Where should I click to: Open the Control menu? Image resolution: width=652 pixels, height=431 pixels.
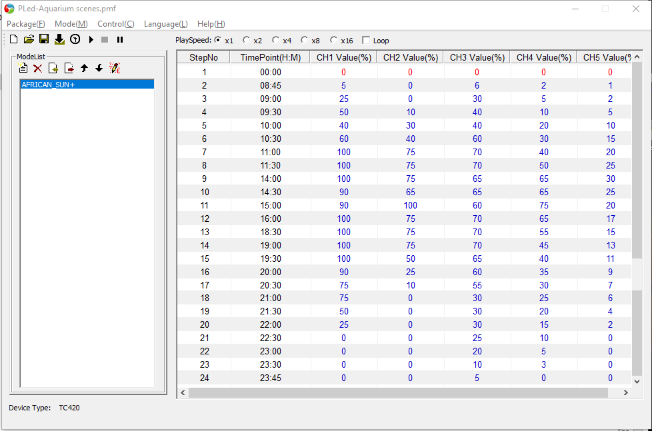[x=115, y=24]
